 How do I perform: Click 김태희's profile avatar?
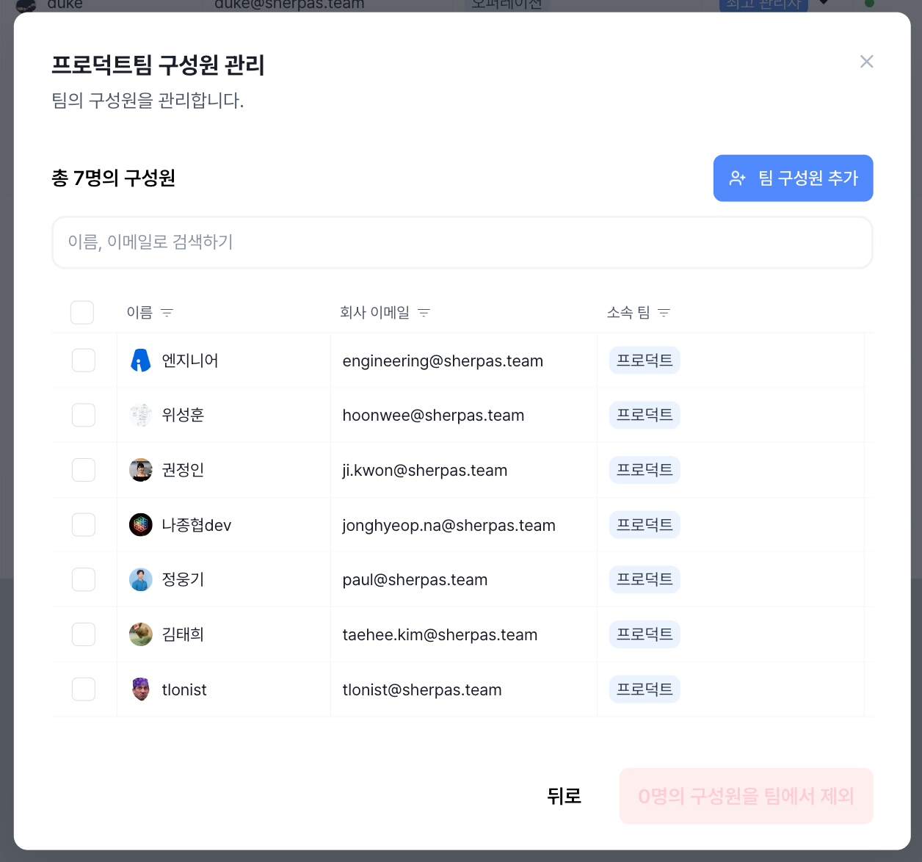(141, 634)
